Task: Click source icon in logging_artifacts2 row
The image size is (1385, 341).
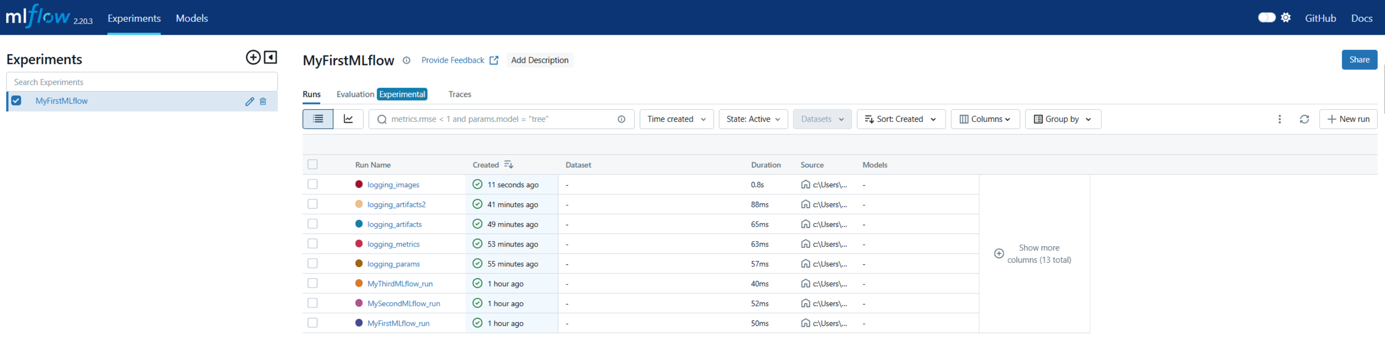Action: [x=805, y=204]
